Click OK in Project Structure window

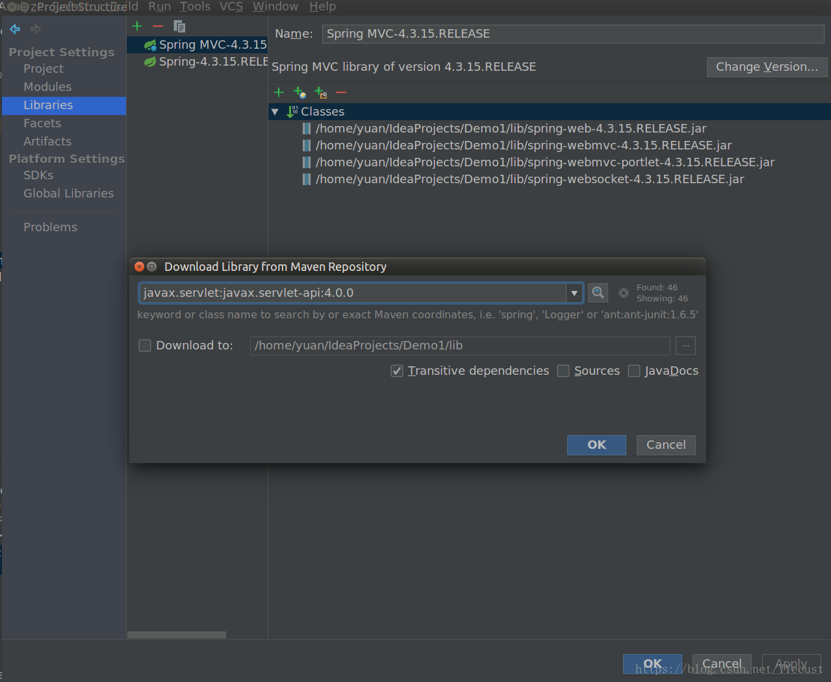(652, 664)
